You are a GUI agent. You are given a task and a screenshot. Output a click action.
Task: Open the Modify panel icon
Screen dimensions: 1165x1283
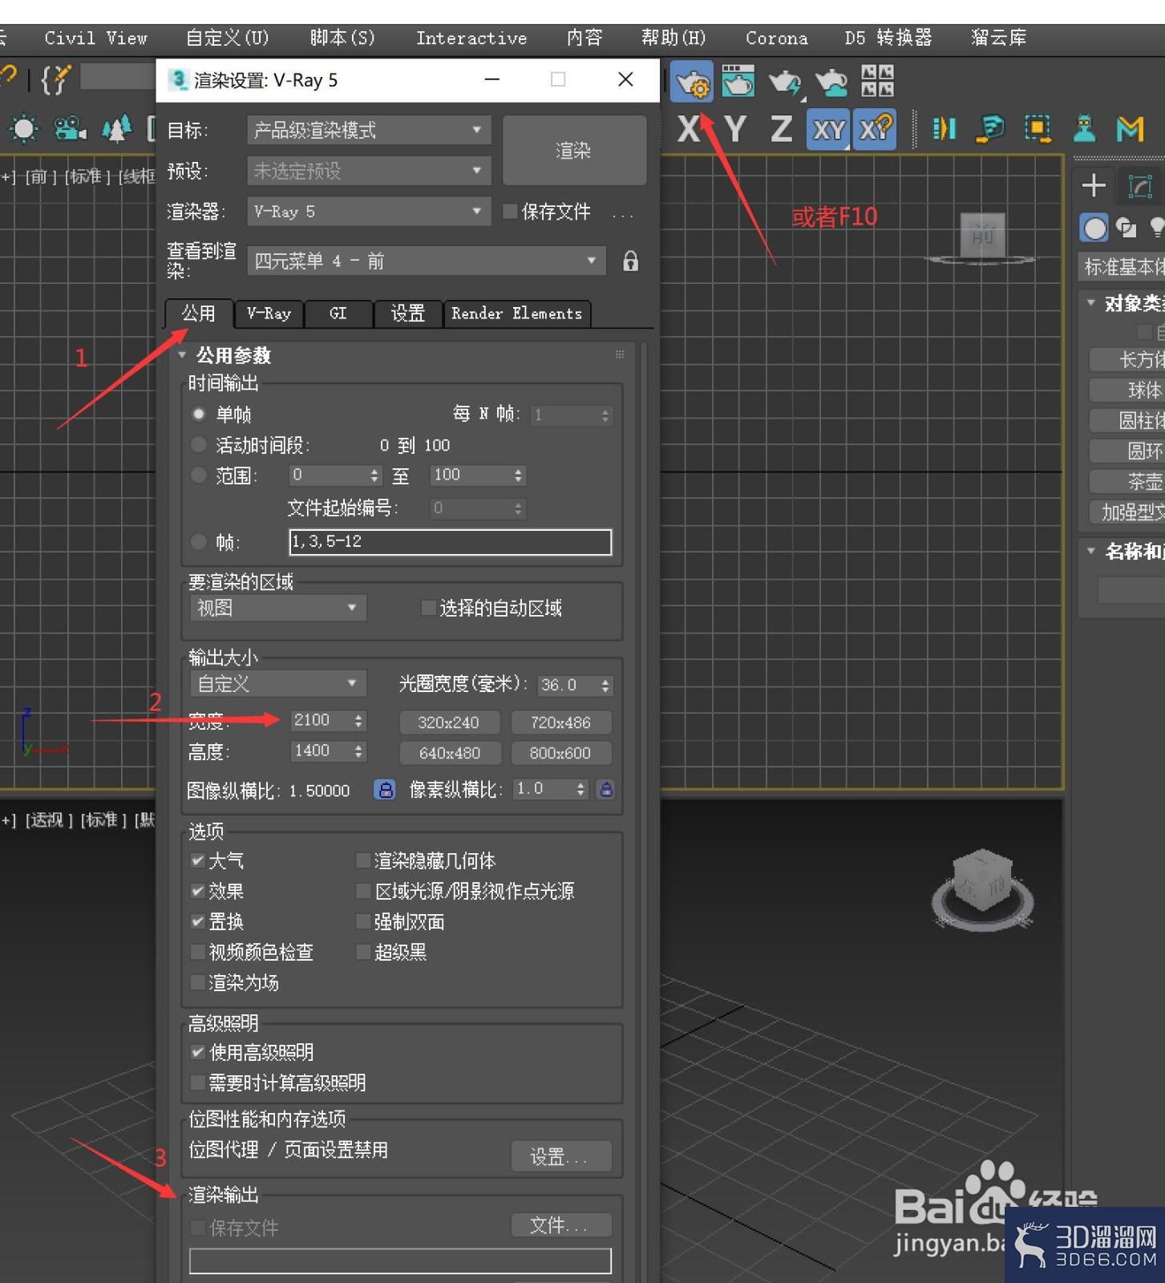(x=1139, y=186)
